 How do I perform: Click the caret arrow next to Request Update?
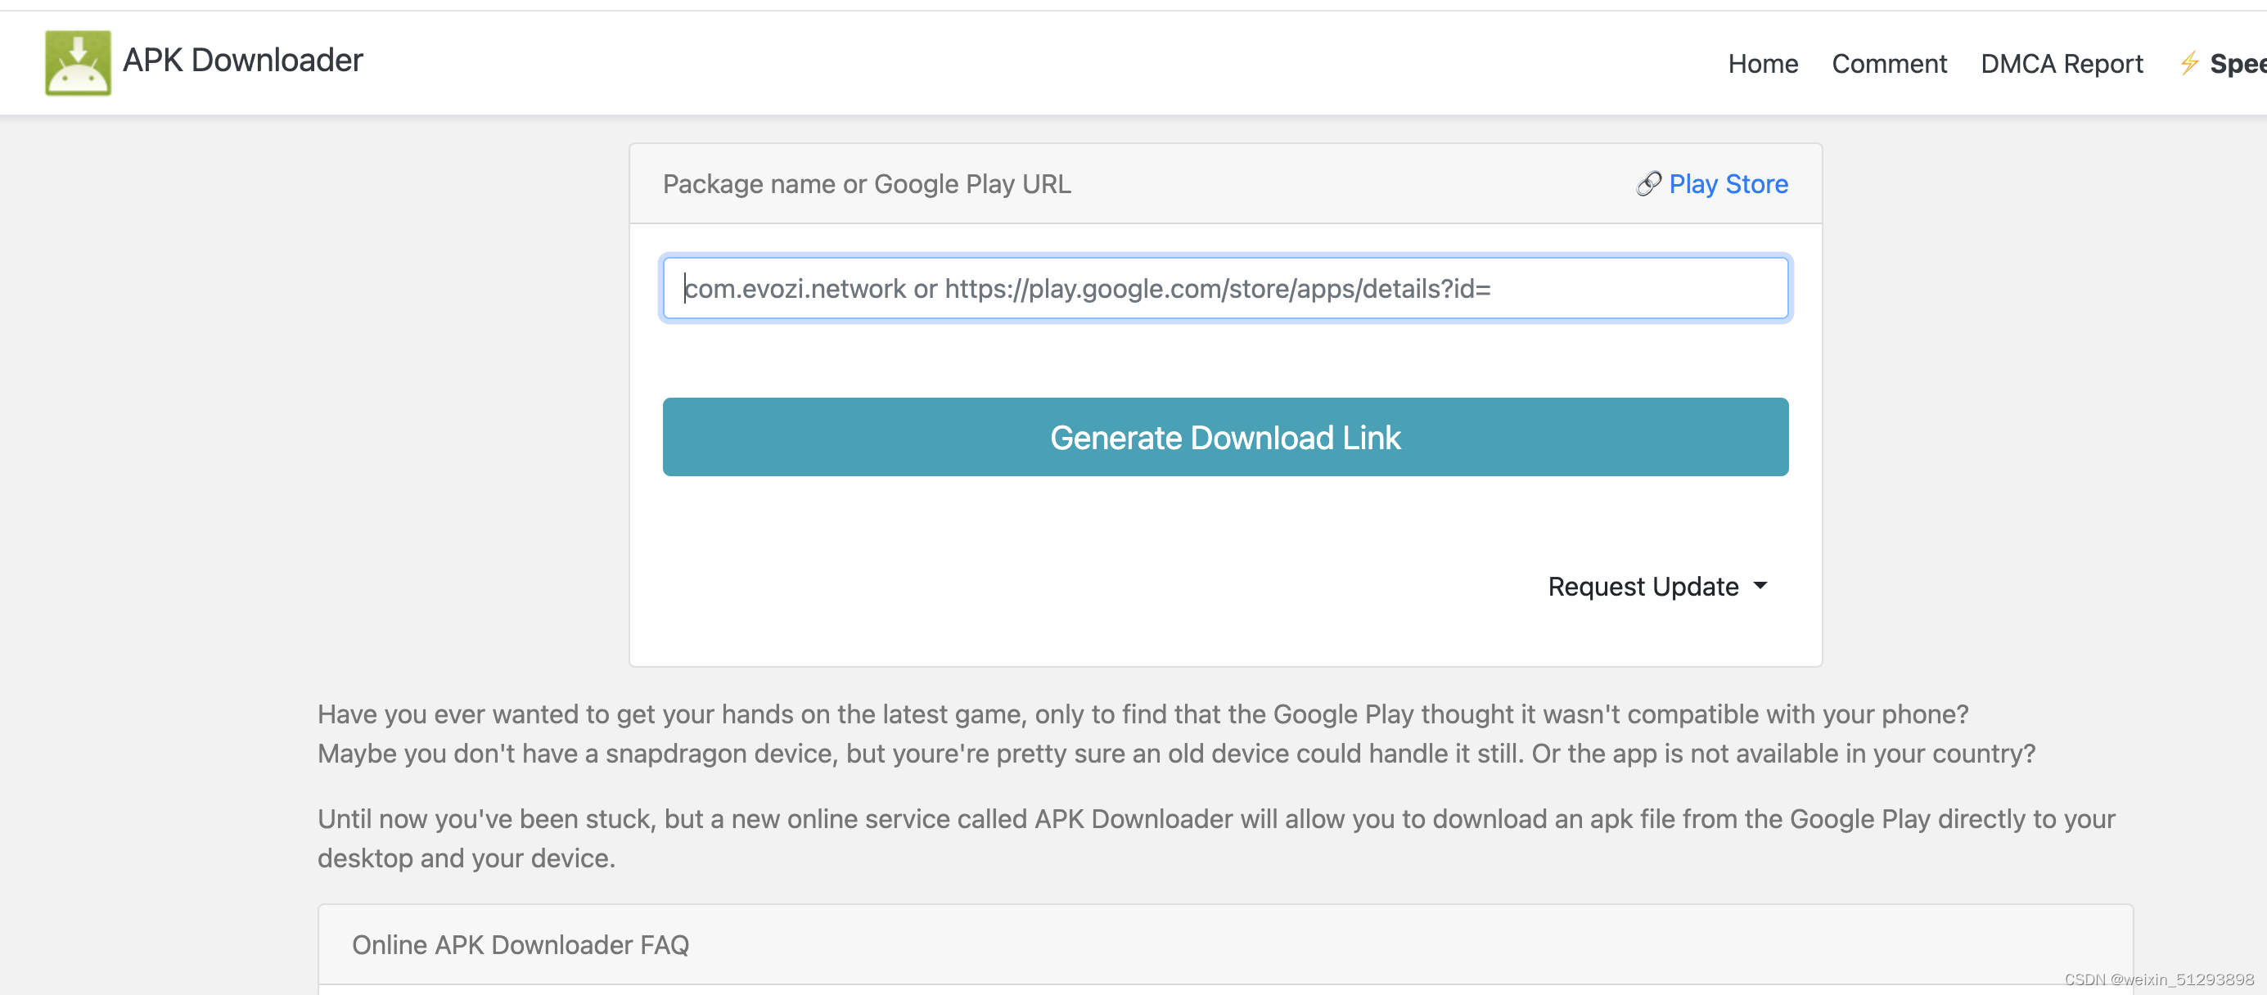(x=1760, y=586)
